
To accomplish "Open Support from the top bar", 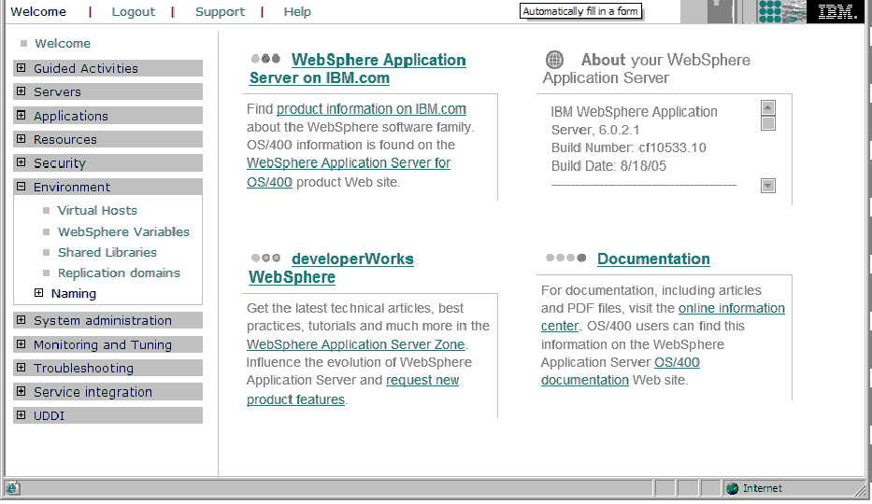I will pos(220,11).
